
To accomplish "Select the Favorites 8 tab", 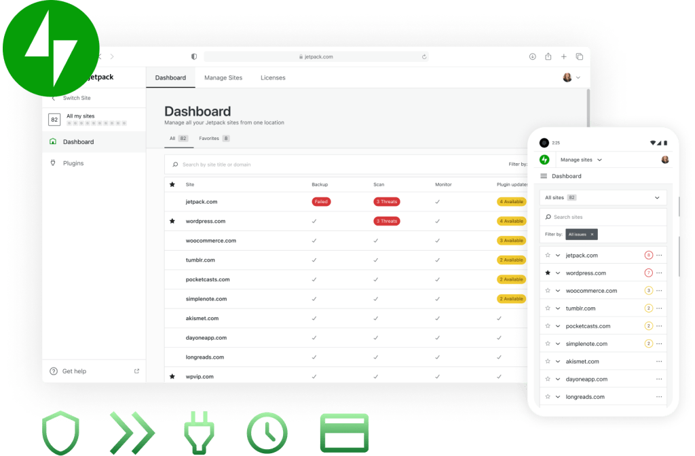I will (x=214, y=139).
